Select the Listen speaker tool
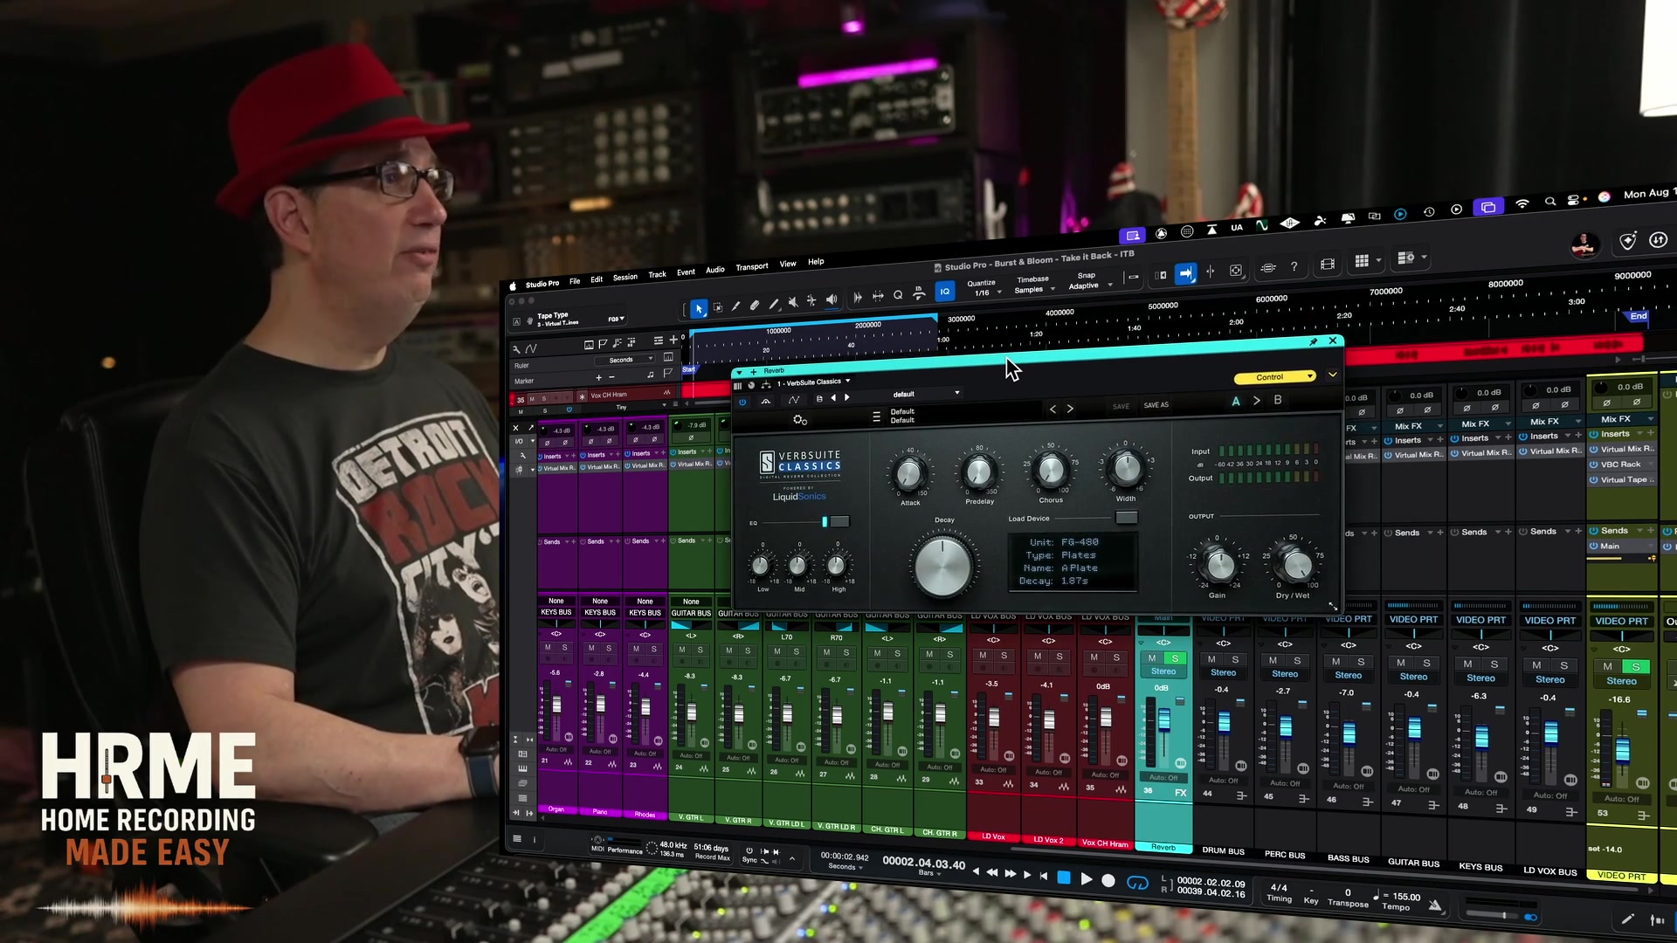 (x=832, y=300)
